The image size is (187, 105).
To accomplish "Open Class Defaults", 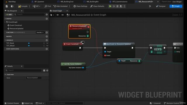I will click(x=97, y=6).
